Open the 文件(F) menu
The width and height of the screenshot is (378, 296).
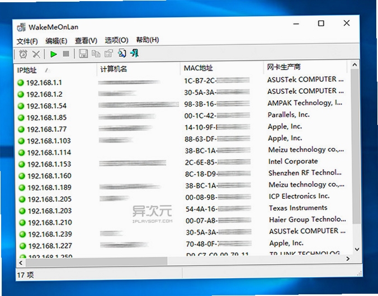click(27, 41)
